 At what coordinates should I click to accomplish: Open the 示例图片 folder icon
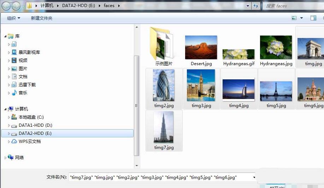(162, 43)
